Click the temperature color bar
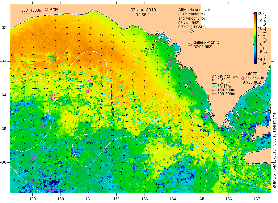The height and width of the screenshot is (203, 278). [x=255, y=38]
